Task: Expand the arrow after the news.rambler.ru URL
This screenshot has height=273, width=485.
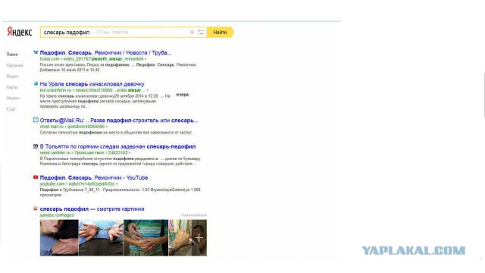Action: coord(130,152)
